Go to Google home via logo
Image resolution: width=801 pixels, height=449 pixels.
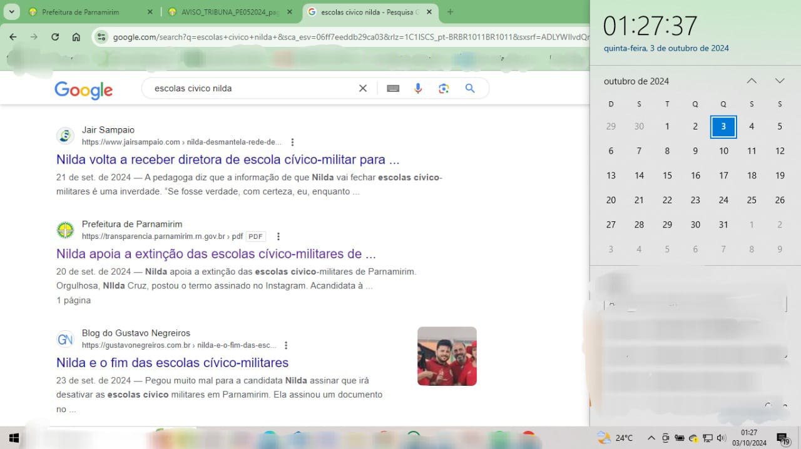[83, 89]
